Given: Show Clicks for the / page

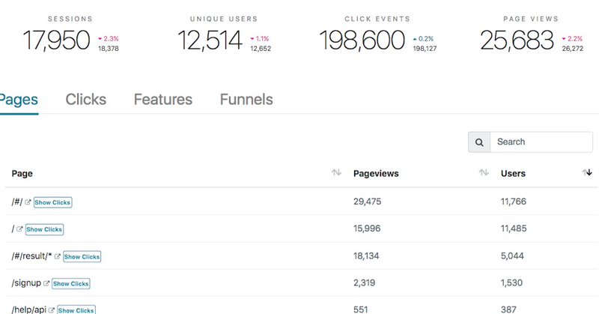Looking at the screenshot, I should coord(44,229).
